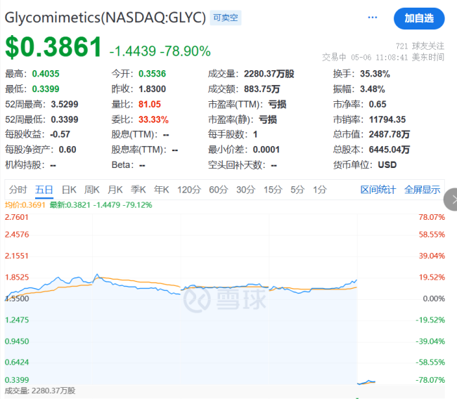Open the 年K yearly candlestick tab

point(162,190)
